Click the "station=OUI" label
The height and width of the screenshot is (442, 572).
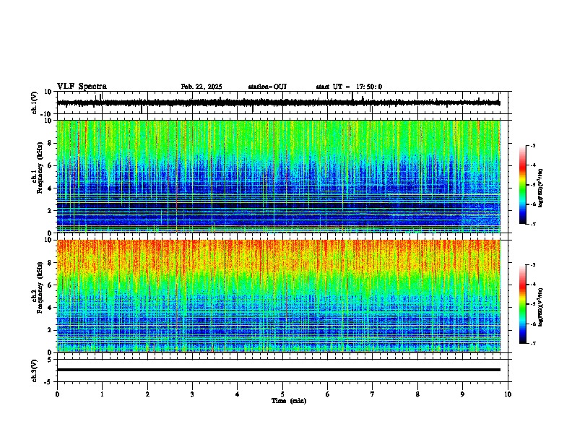tap(267, 87)
